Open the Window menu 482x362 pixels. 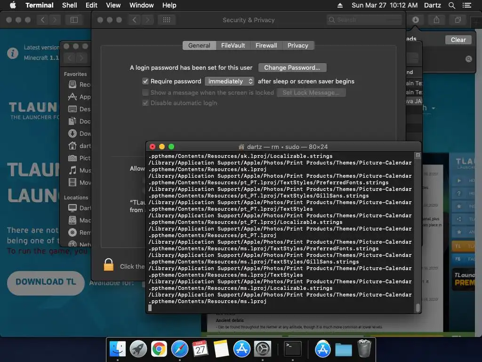(x=141, y=5)
